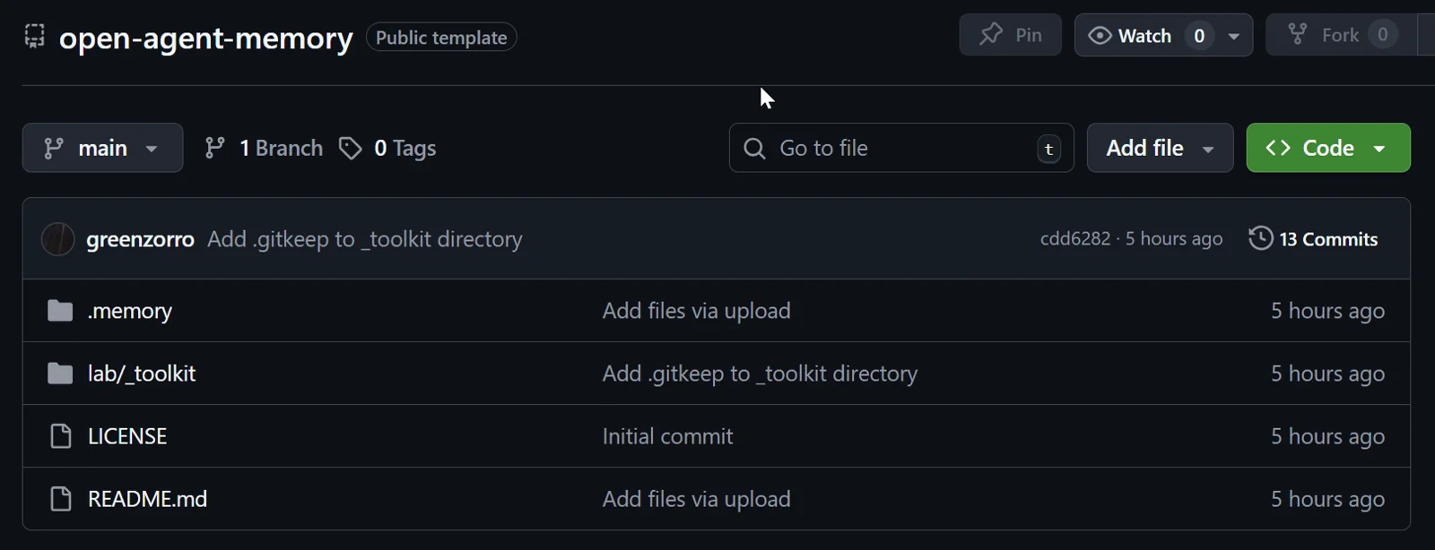View the 1 Branch list
The width and height of the screenshot is (1435, 550).
coord(265,148)
